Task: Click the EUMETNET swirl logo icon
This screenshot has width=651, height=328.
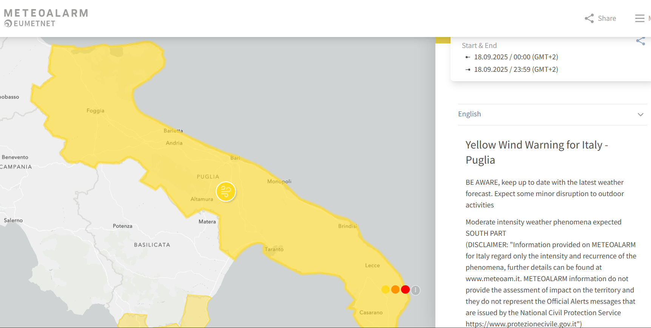Action: coord(8,24)
